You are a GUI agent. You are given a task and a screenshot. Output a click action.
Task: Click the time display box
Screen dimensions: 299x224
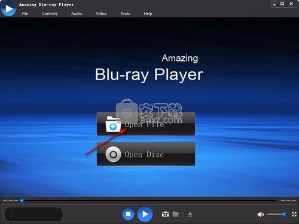coord(33,214)
